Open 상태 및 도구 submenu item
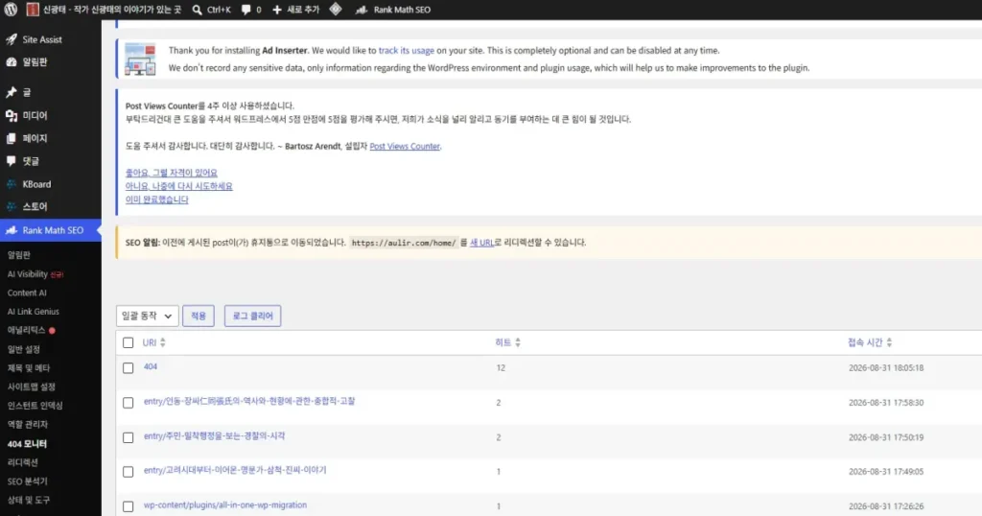This screenshot has width=982, height=516. (28, 500)
